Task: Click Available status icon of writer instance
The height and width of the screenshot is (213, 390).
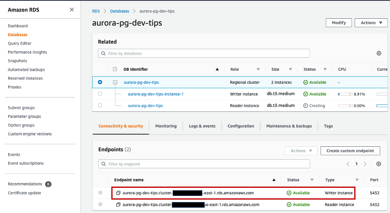Action: pyautogui.click(x=305, y=94)
